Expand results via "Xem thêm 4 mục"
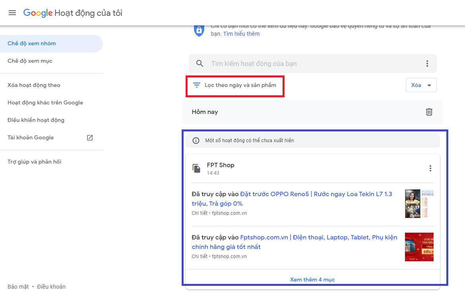 click(312, 280)
